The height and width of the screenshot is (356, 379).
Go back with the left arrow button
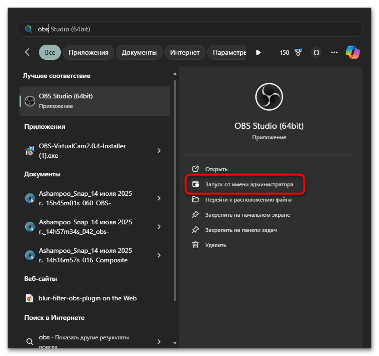(x=29, y=52)
